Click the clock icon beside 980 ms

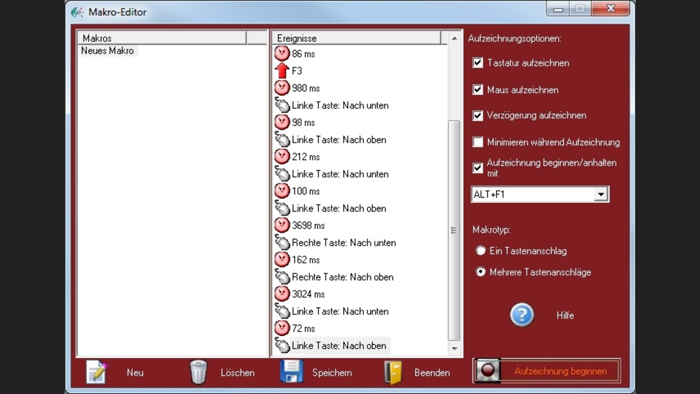(x=282, y=88)
